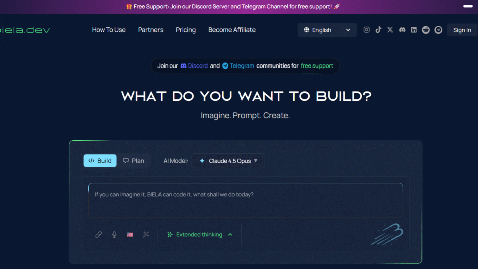
Task: Open the Instagram social icon
Action: (366, 30)
